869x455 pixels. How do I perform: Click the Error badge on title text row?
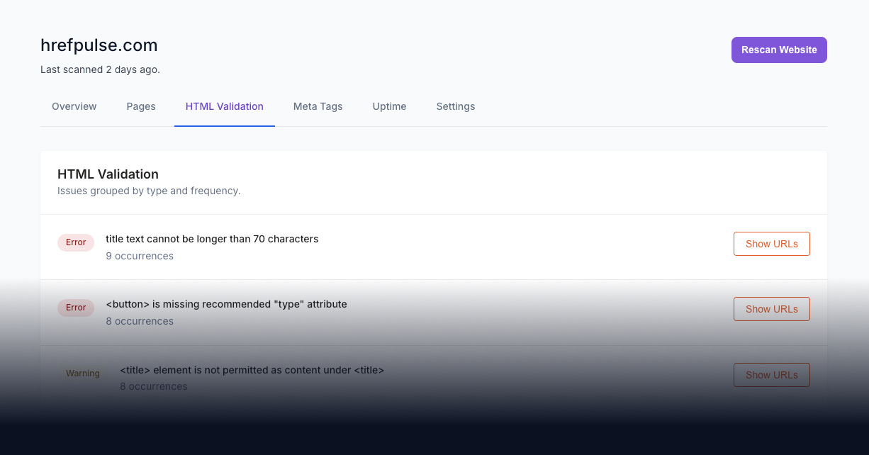76,242
